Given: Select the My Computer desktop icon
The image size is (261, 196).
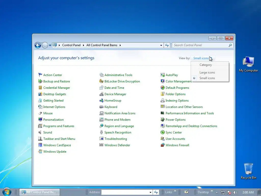Looking at the screenshot, I should click(x=248, y=64).
